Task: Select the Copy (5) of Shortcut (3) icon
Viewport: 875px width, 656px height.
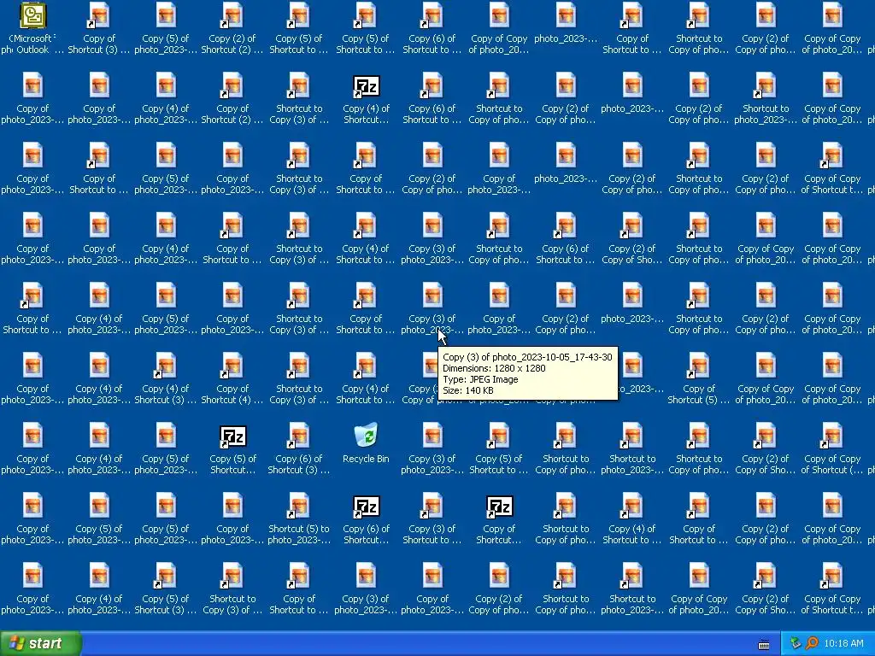Action: (x=166, y=589)
